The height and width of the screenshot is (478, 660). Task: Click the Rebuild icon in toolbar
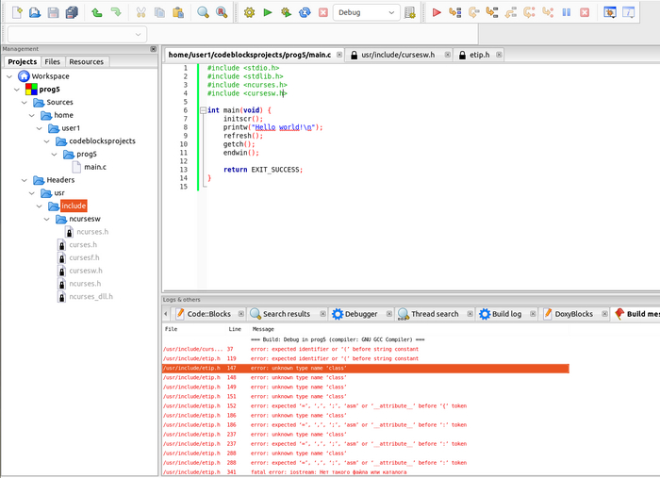pos(305,13)
